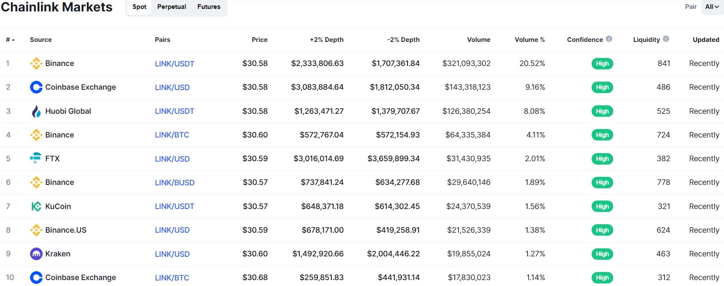The height and width of the screenshot is (286, 724).
Task: Open LINK/USDT pair on Huobi Global
Action: (x=175, y=111)
